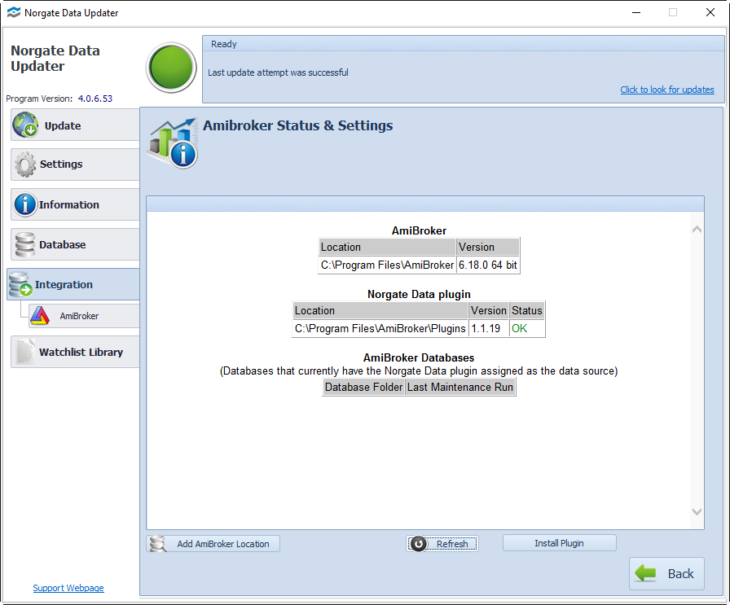The height and width of the screenshot is (605, 730).
Task: Click the Add AmiBroker Location button
Action: pos(213,544)
